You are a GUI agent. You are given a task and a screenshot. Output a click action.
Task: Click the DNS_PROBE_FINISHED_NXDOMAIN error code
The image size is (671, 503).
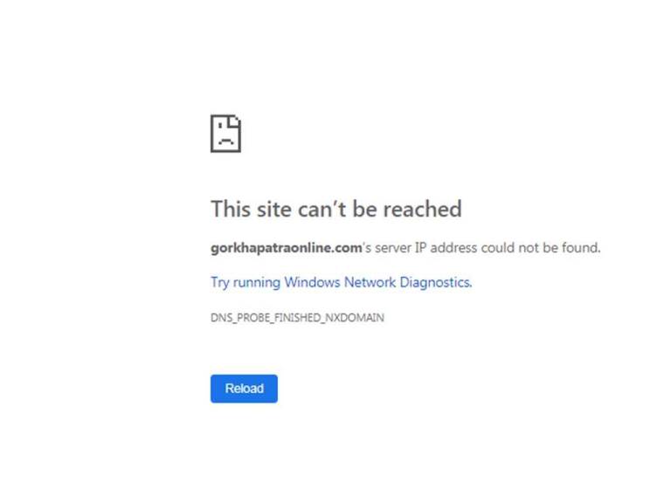[297, 318]
